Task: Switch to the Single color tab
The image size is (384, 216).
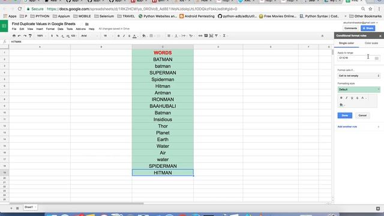Action: click(346, 43)
